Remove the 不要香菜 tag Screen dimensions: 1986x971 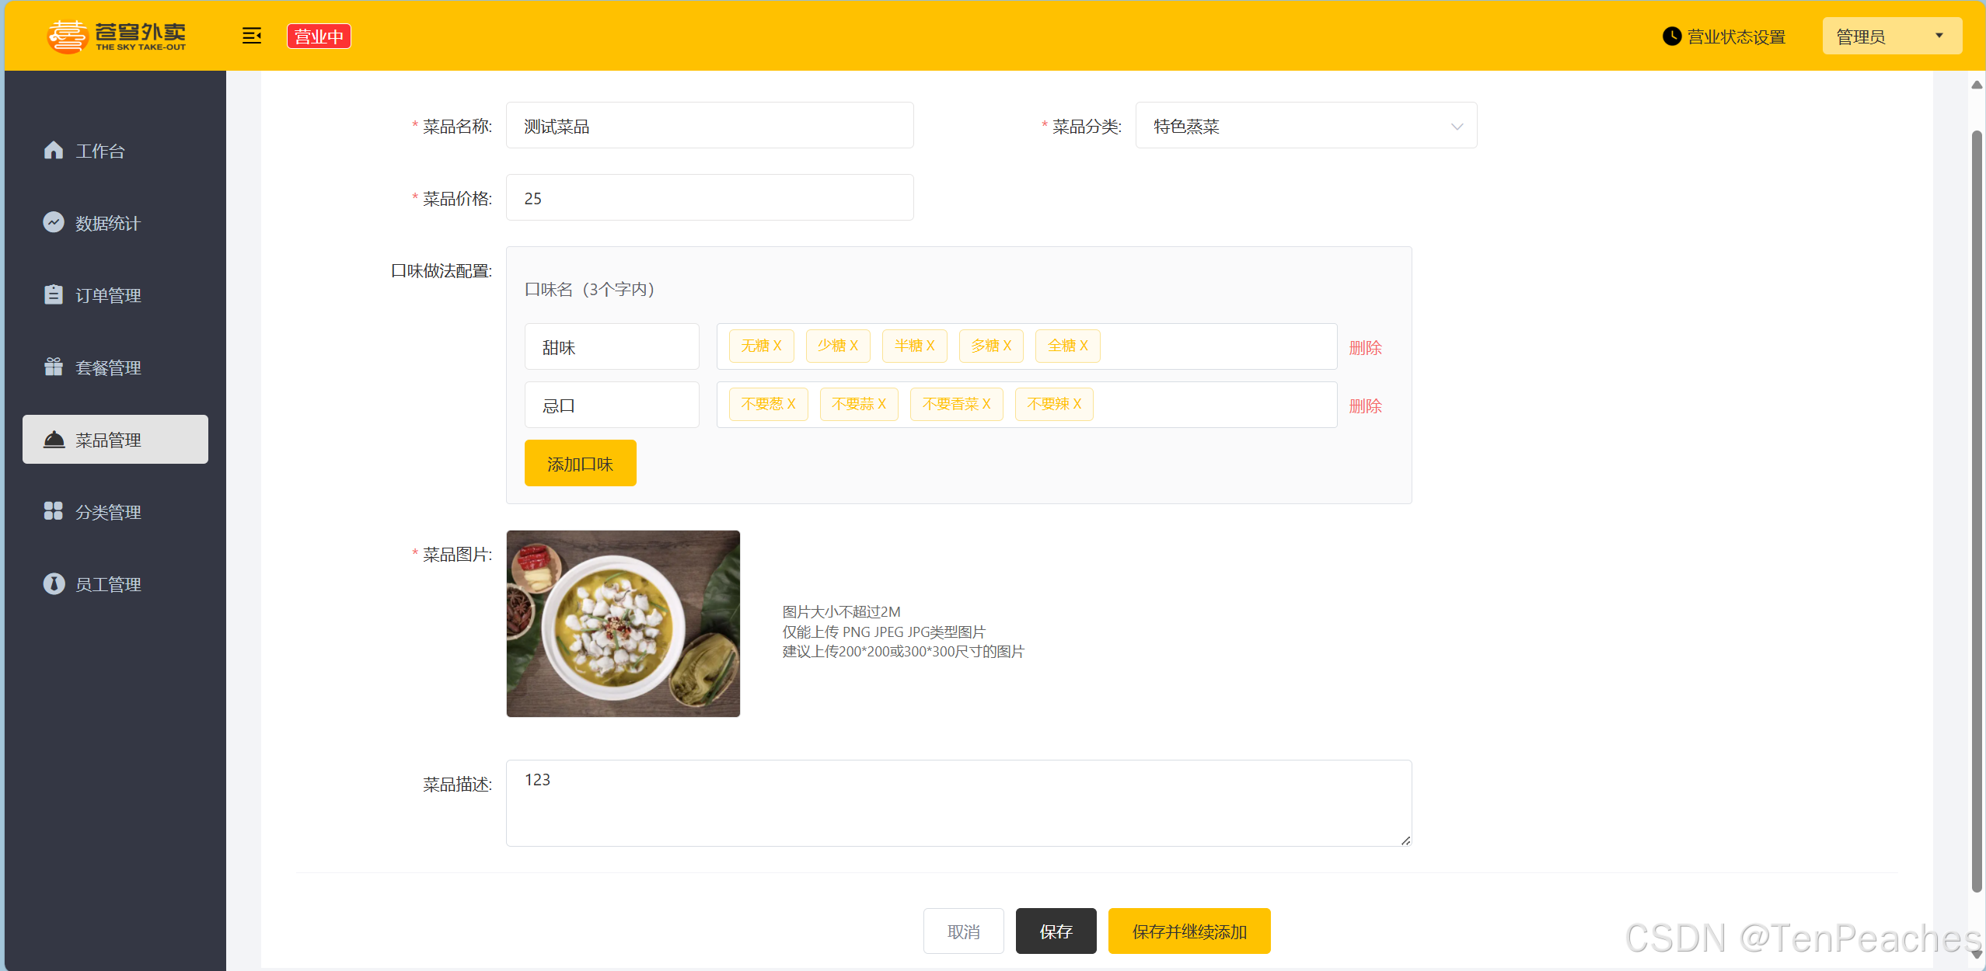point(986,404)
